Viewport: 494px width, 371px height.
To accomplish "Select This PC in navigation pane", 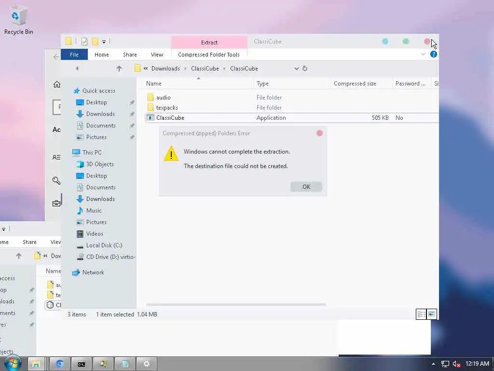I will pos(92,152).
